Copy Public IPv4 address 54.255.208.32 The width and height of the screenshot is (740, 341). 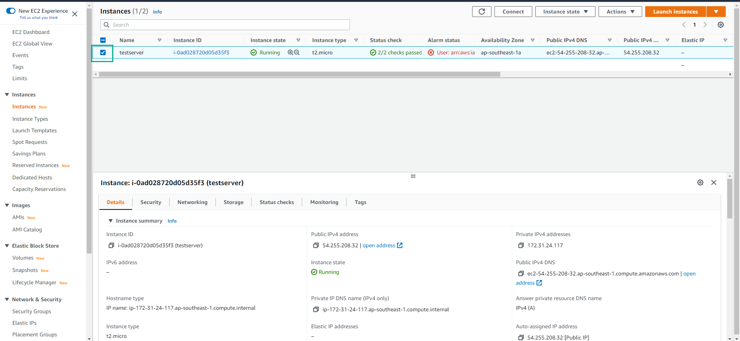[316, 245]
